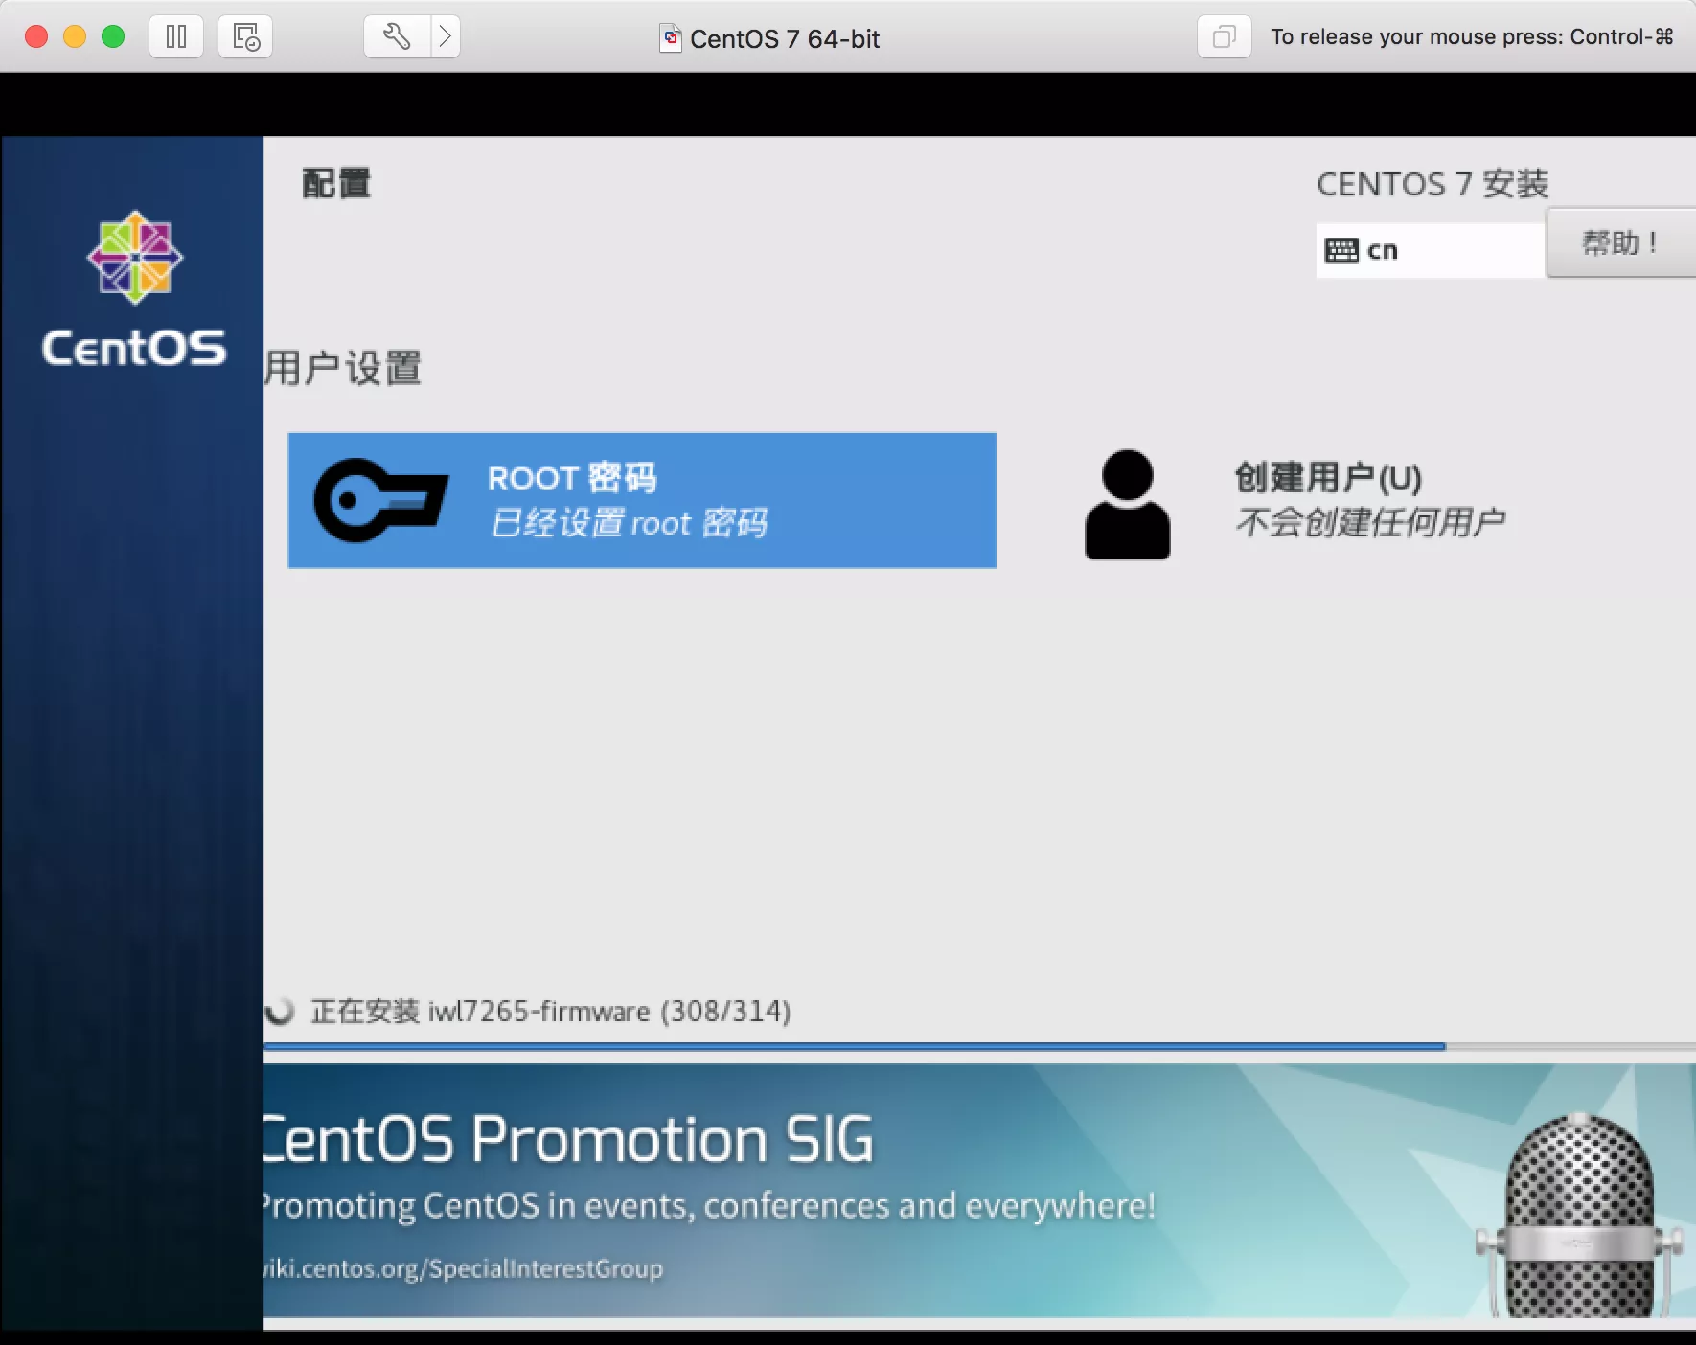This screenshot has width=1696, height=1345.
Task: Click the window resize mode button in the toolbar
Action: pos(1224,37)
